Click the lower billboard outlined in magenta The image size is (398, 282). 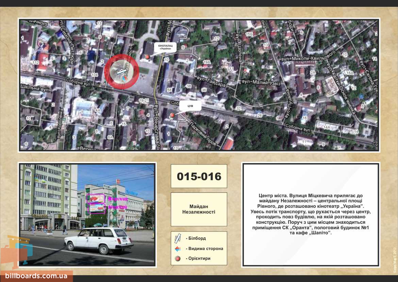97,208
